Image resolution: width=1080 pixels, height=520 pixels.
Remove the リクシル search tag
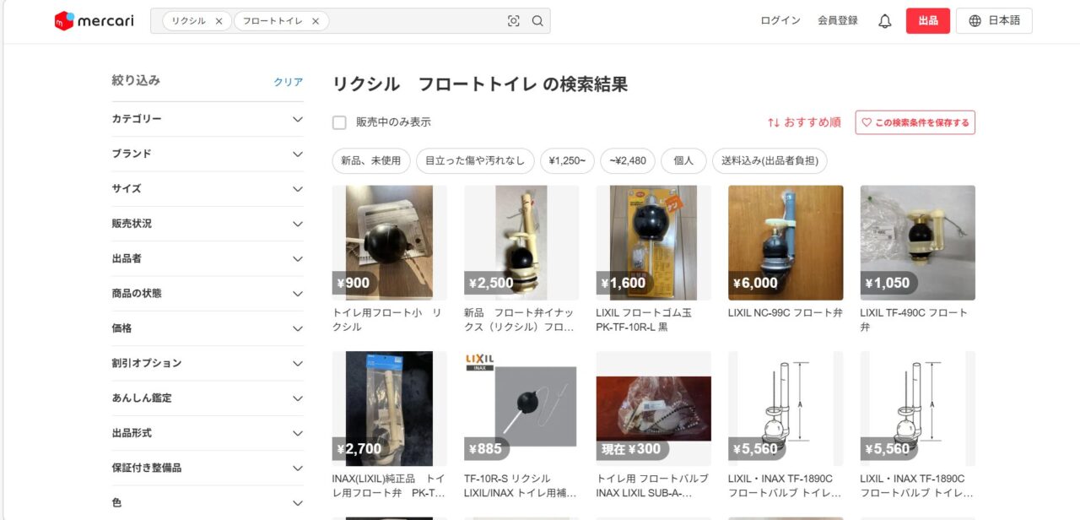(x=219, y=21)
